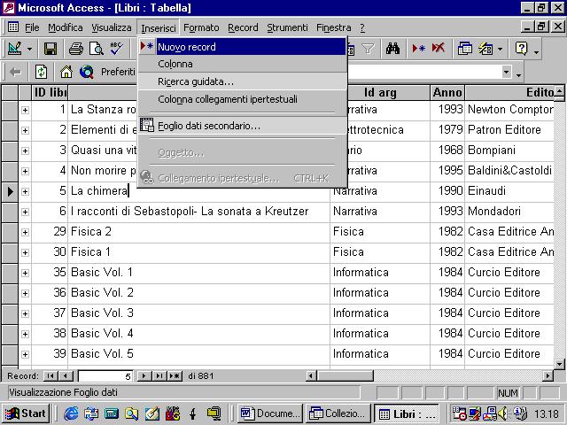The width and height of the screenshot is (567, 425).
Task: Expand subdatasheet for I racconti di Sebastopoli row
Action: tap(25, 212)
